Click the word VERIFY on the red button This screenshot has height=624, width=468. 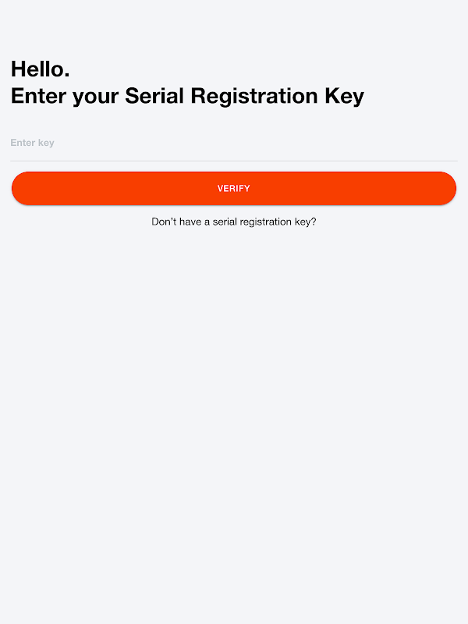tap(234, 189)
